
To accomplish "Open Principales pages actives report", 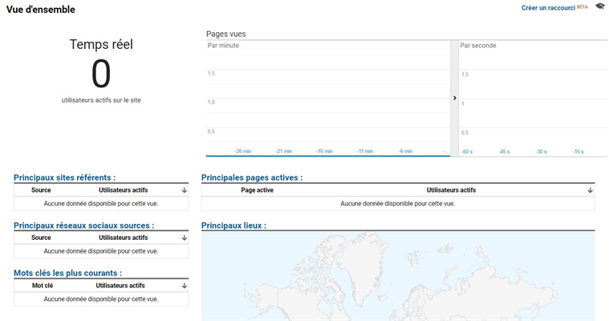I will click(x=251, y=177).
